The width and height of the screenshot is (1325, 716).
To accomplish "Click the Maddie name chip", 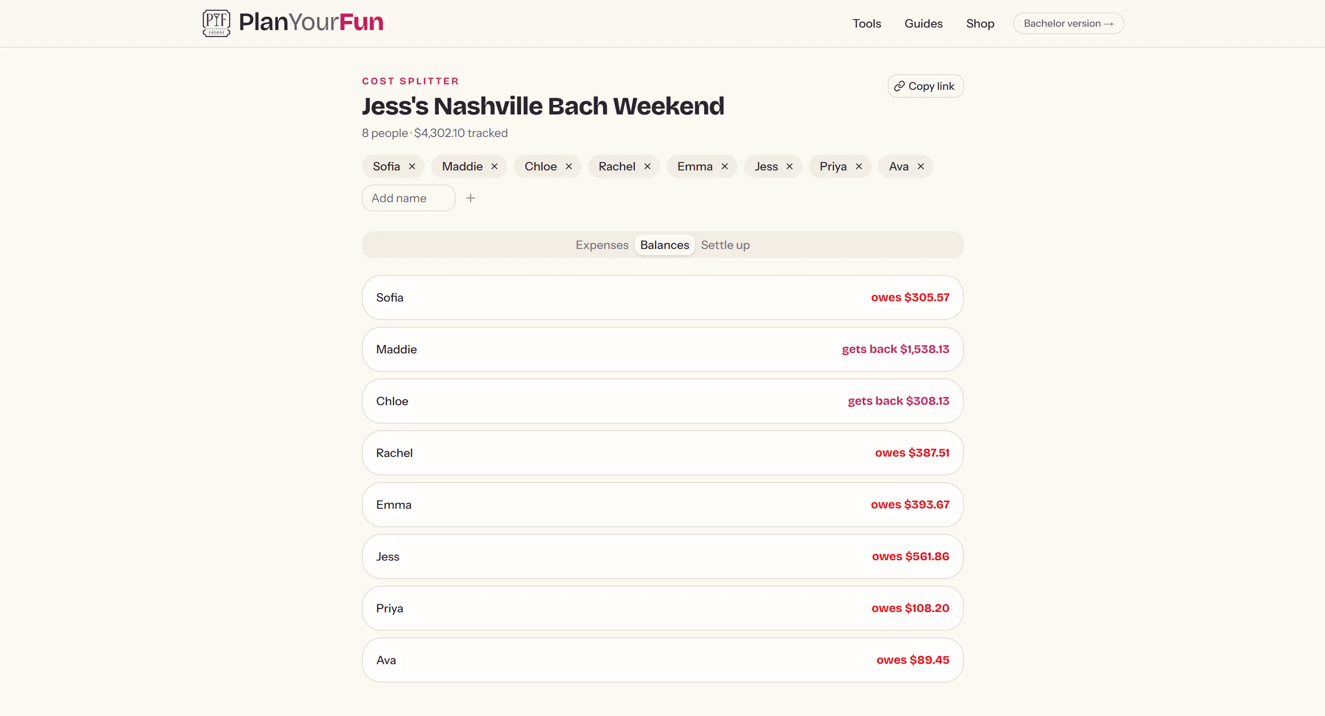I will (469, 167).
